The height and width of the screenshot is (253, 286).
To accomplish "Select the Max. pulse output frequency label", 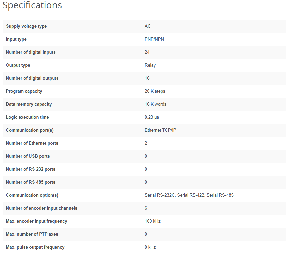I will 35,247.
